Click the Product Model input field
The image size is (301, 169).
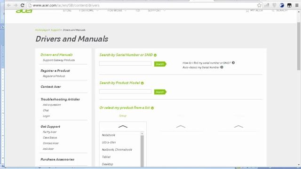click(125, 92)
